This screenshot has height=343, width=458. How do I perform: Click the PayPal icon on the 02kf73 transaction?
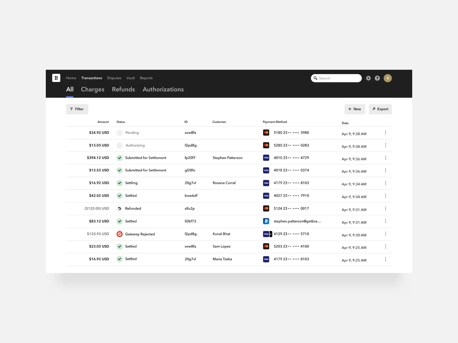point(266,221)
